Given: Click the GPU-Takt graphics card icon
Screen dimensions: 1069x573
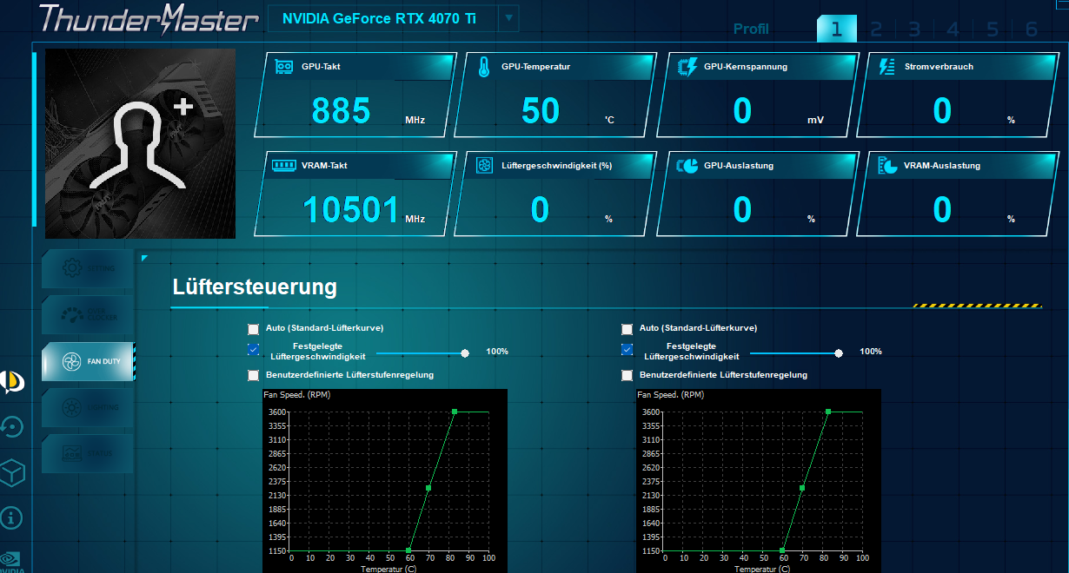Looking at the screenshot, I should 284,67.
